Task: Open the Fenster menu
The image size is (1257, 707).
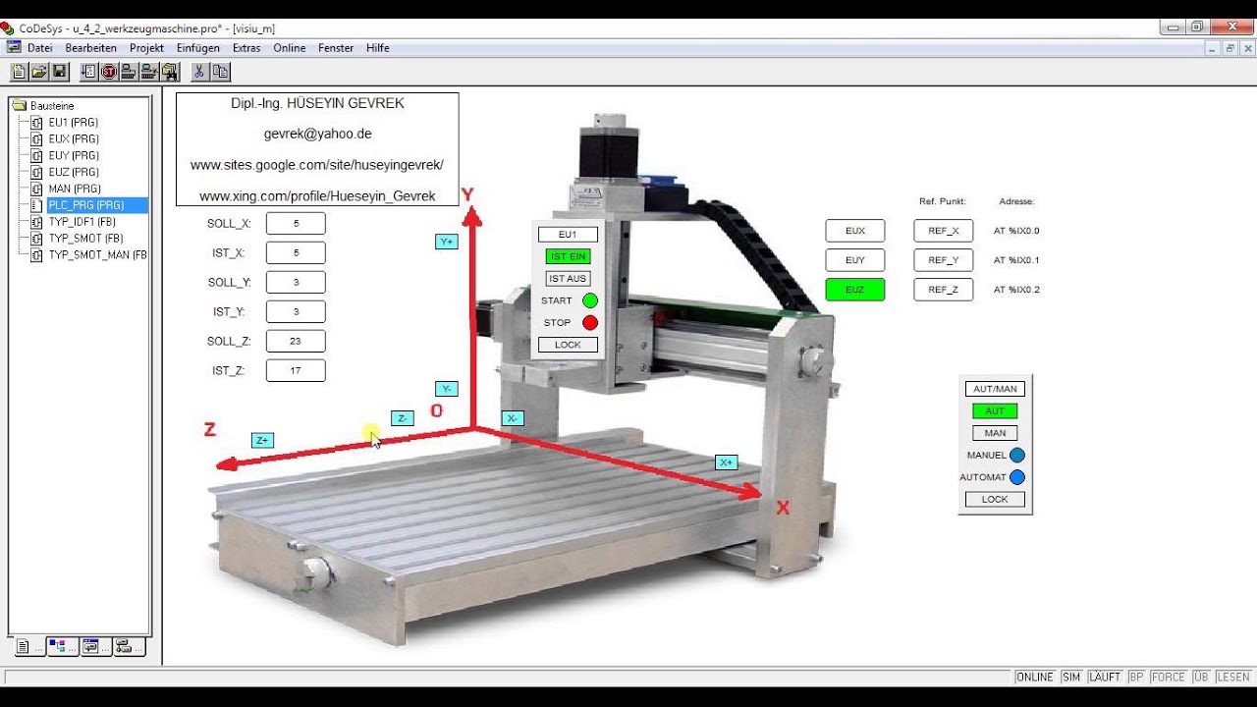Action: pyautogui.click(x=336, y=47)
